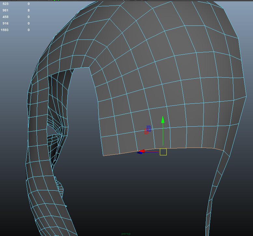Click the converging vertex pole near the ear
Viewport: 253px width, 236px height.
[x=62, y=134]
